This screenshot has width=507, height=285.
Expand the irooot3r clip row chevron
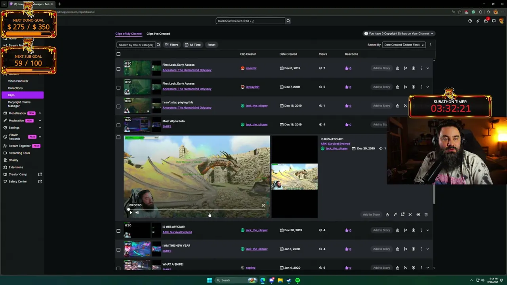tap(427, 68)
